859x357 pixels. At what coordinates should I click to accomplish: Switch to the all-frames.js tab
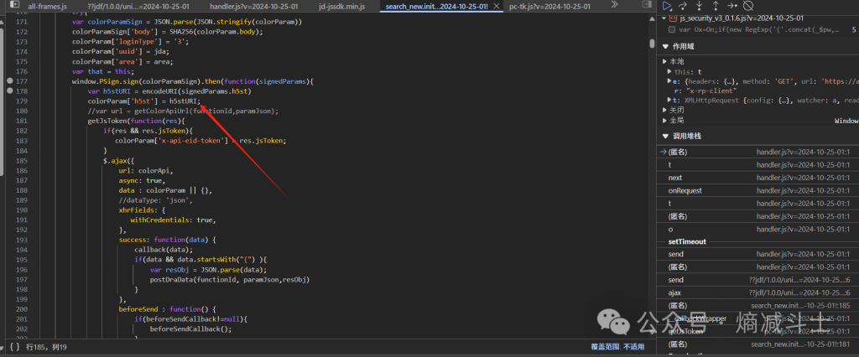click(x=47, y=7)
